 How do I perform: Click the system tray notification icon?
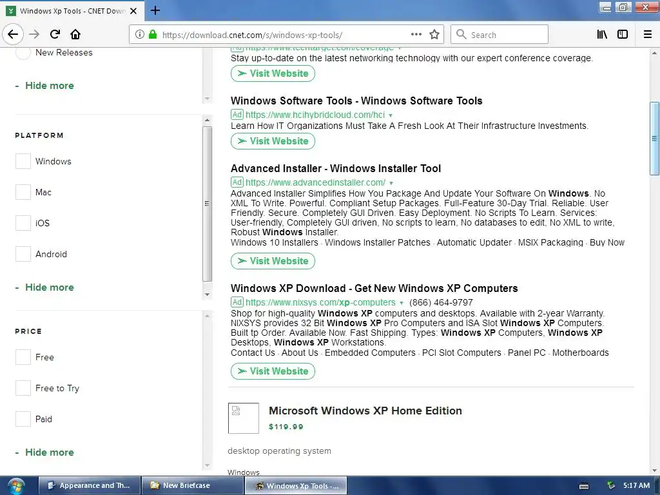tap(611, 486)
